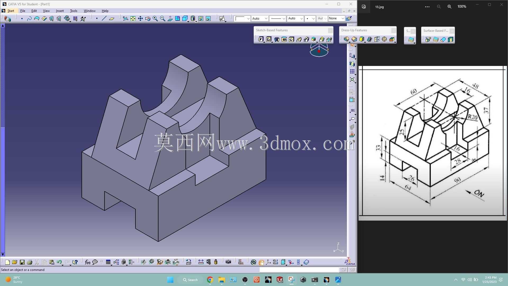The height and width of the screenshot is (286, 508).
Task: Open the Window menu
Action: coord(89,11)
